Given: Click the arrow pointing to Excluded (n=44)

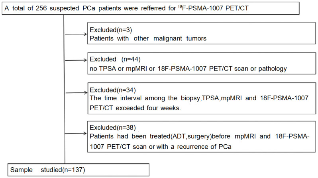Looking at the screenshot, I should [x=76, y=60].
